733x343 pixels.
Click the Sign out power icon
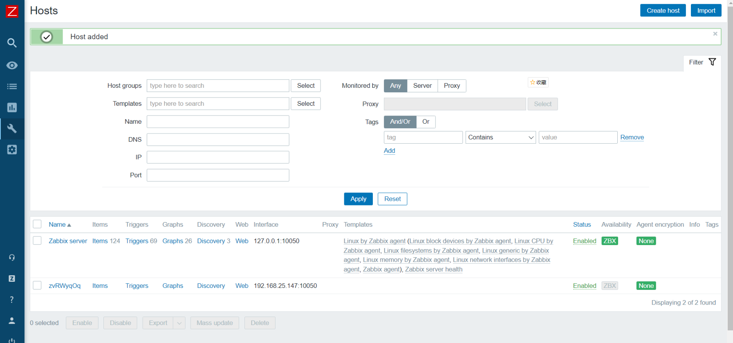click(12, 340)
